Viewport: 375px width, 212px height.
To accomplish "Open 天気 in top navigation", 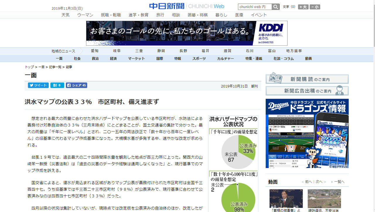I will (x=66, y=15).
